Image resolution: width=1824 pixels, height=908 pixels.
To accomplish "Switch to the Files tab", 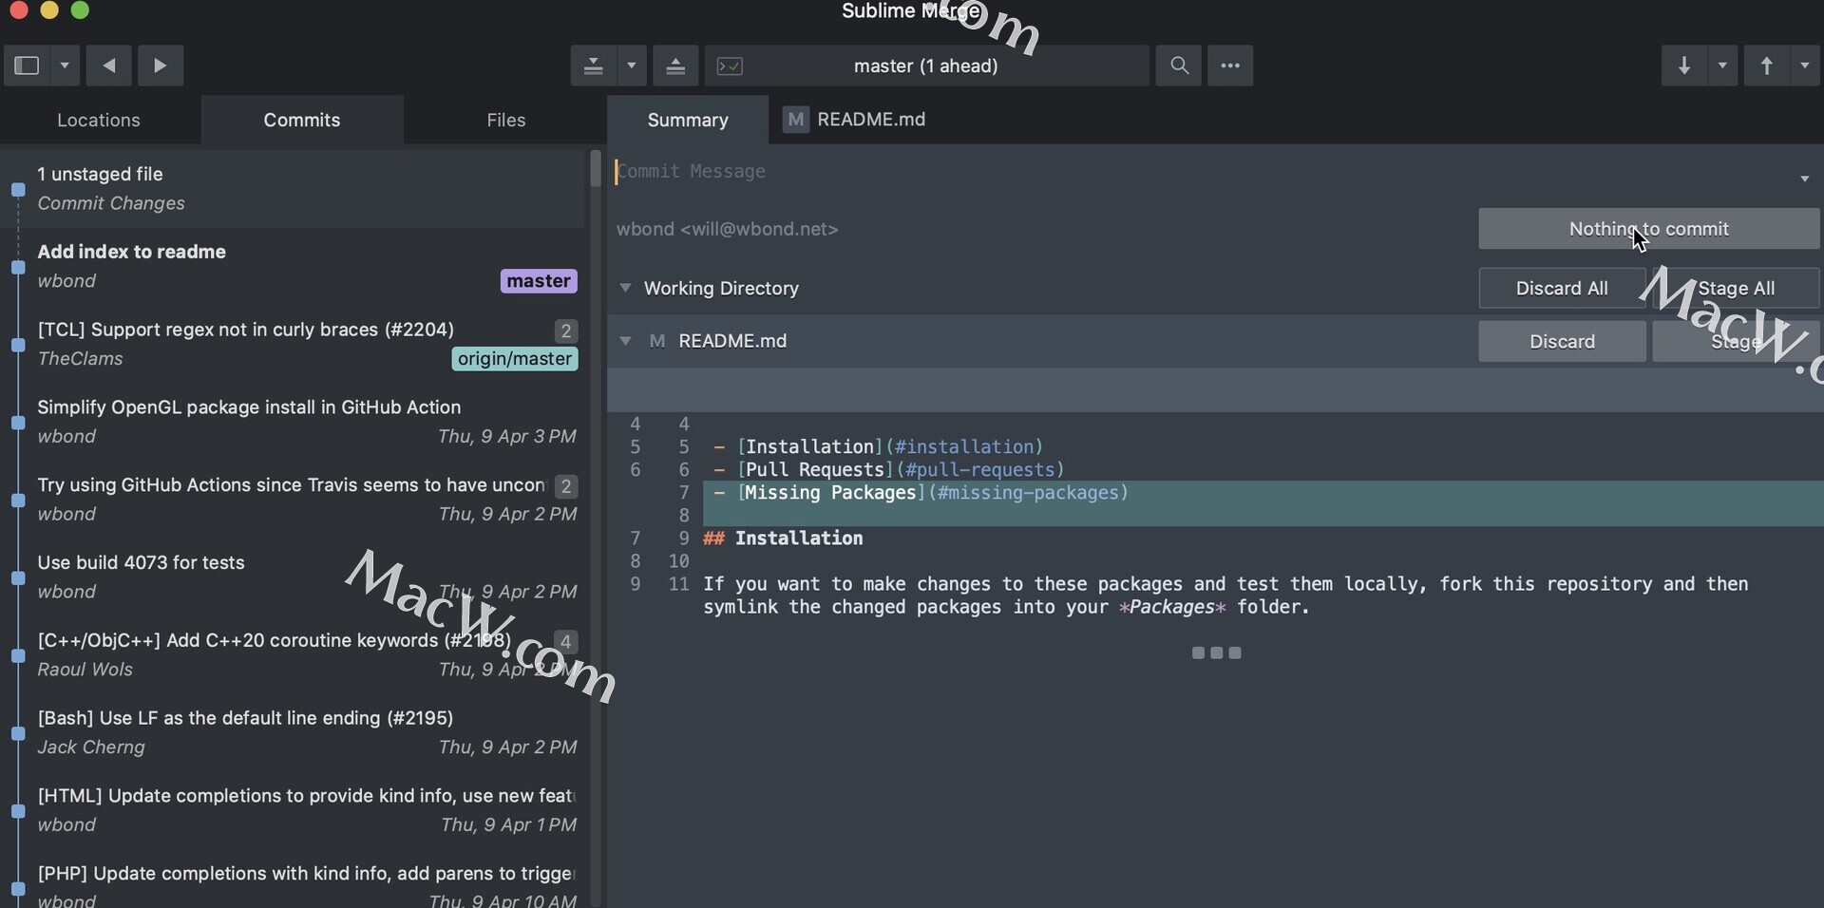I will (505, 120).
